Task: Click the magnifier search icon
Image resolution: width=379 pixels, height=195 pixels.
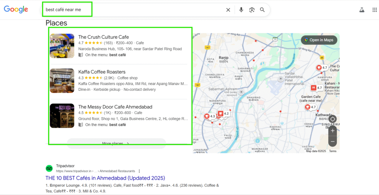Action: 262,10
